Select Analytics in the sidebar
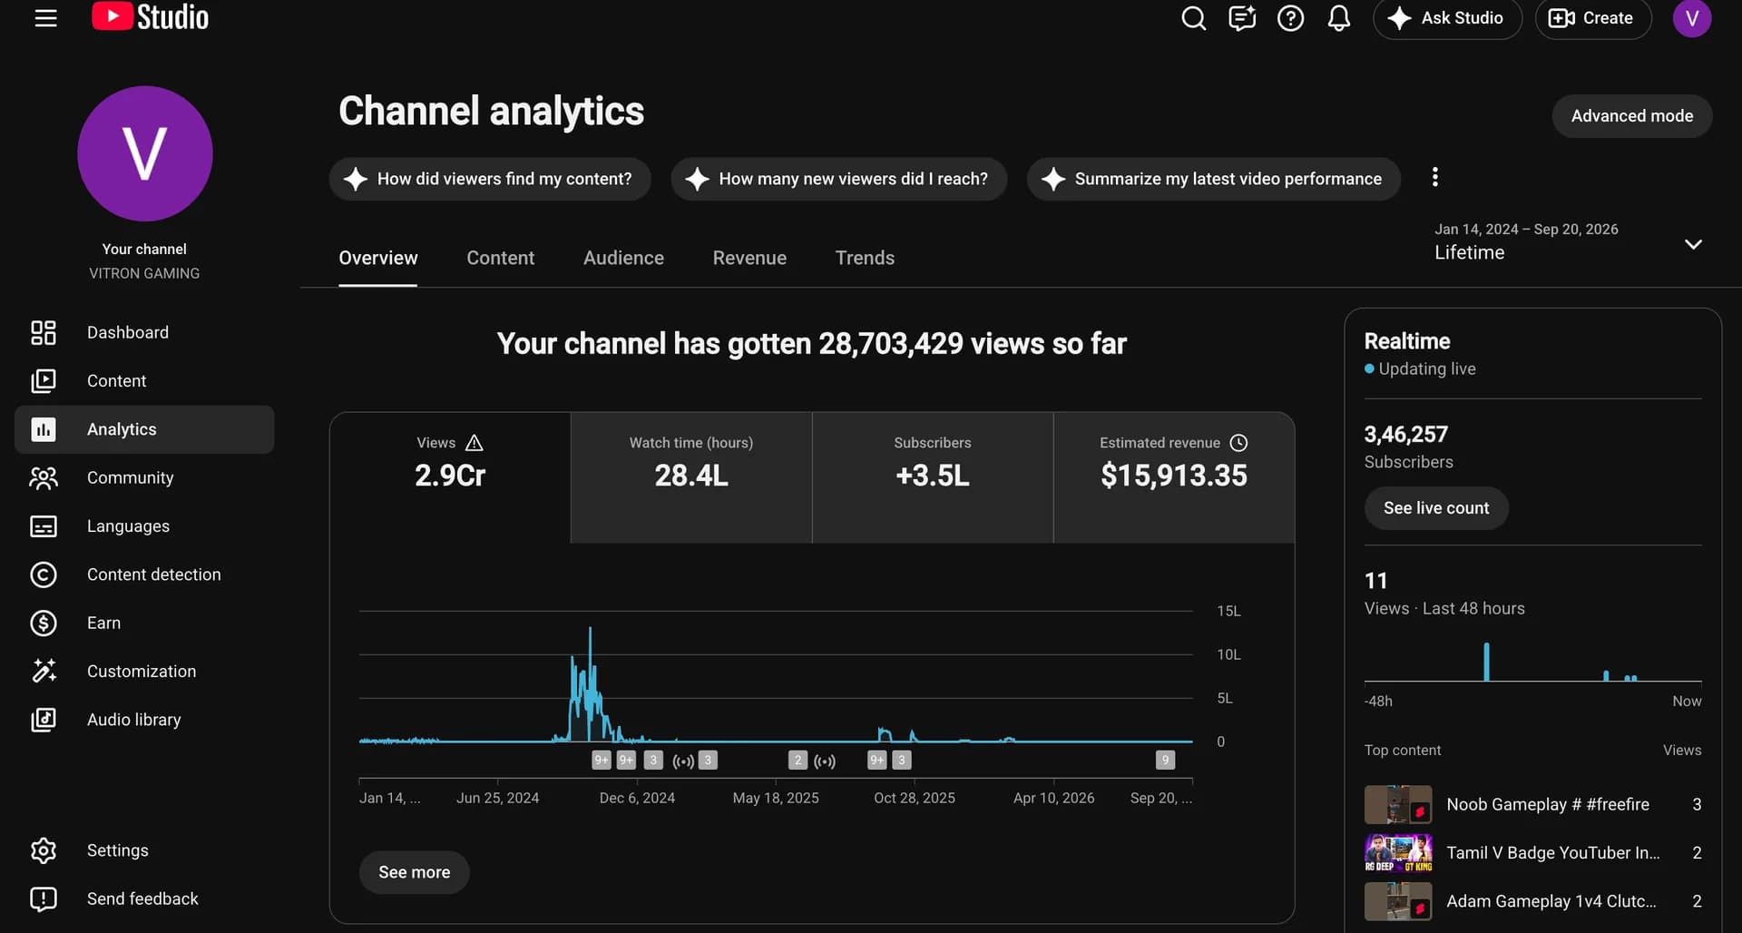 coord(144,429)
